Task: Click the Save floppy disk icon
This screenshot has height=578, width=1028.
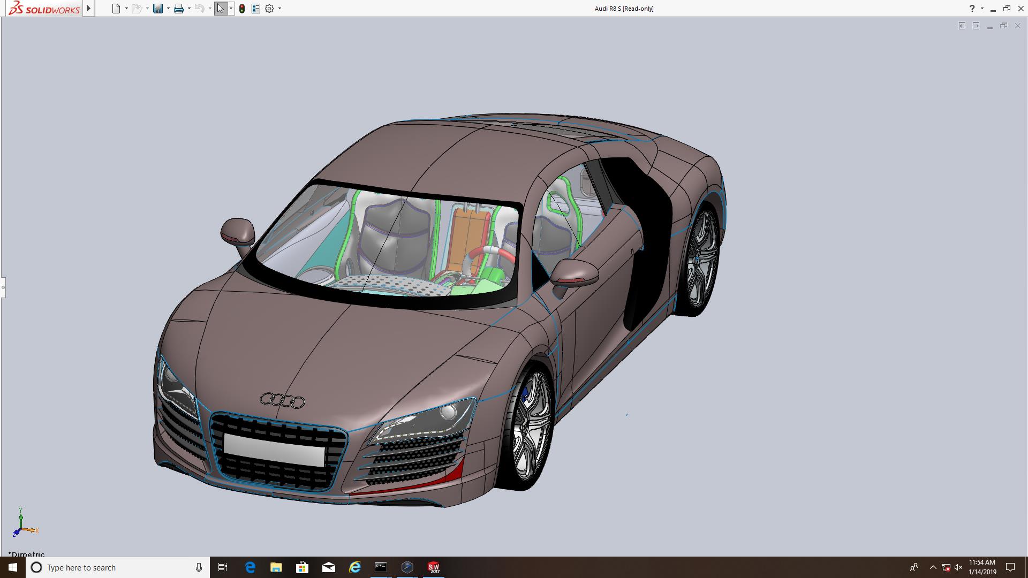Action: (157, 9)
